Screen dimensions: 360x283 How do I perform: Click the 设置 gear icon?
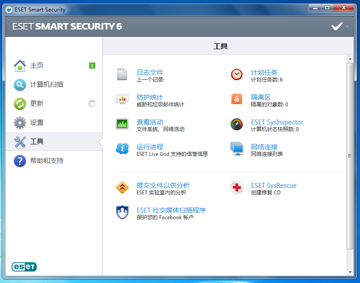[x=20, y=123]
